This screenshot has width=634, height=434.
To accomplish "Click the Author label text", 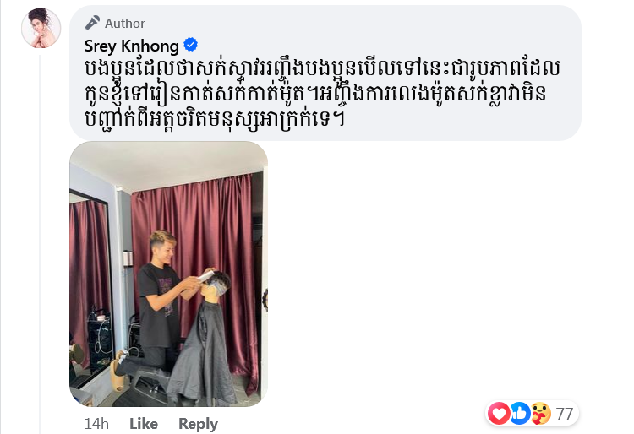I will [x=125, y=24].
